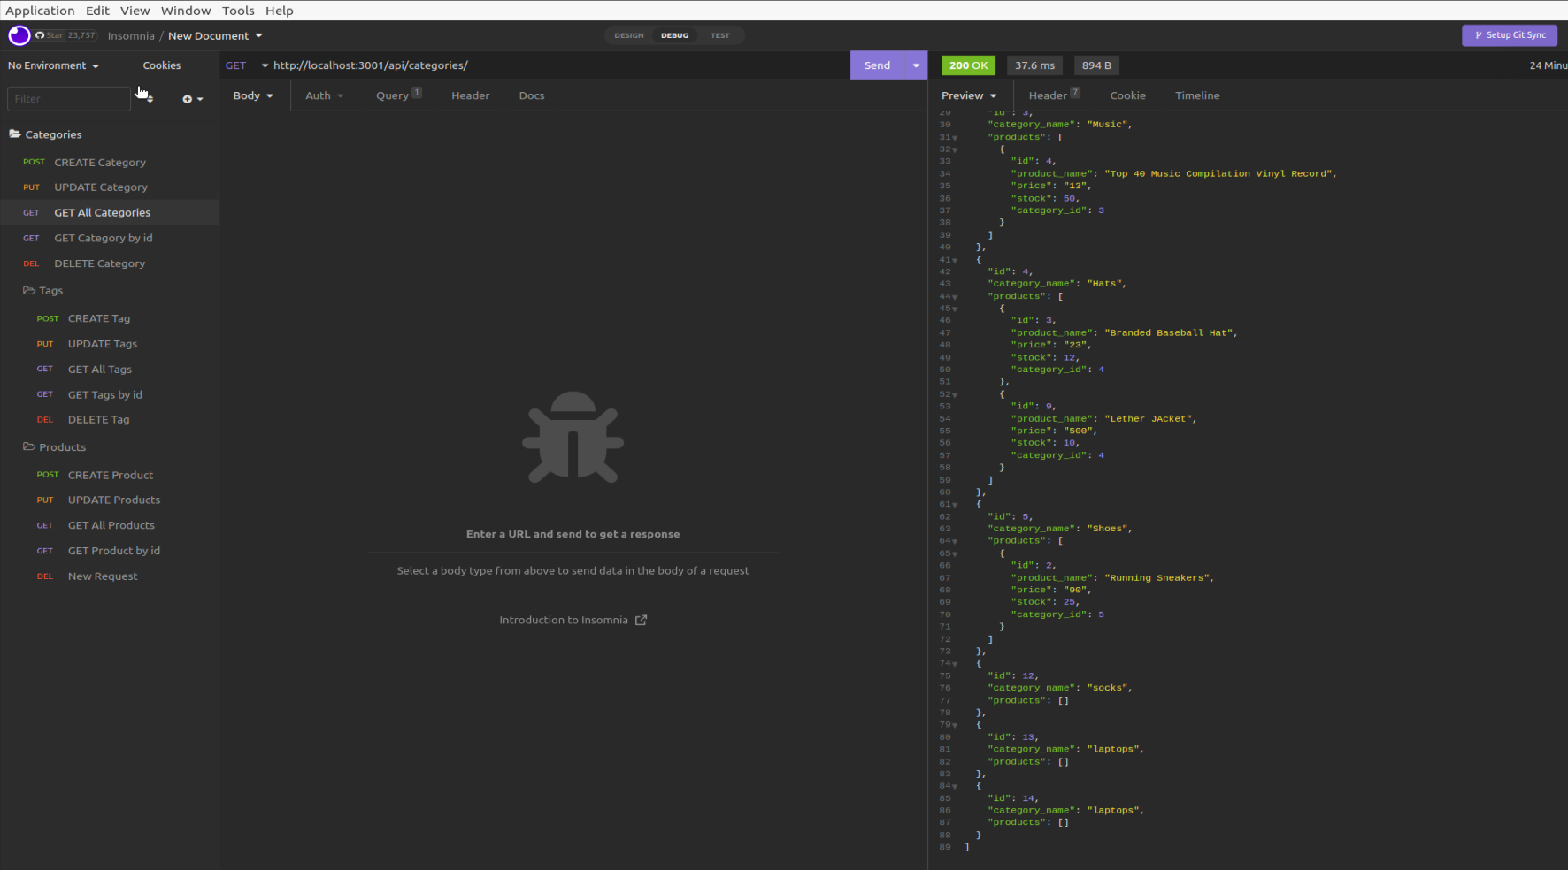Open the create request plus icon
Viewport: 1568px width, 870px height.
[x=192, y=99]
